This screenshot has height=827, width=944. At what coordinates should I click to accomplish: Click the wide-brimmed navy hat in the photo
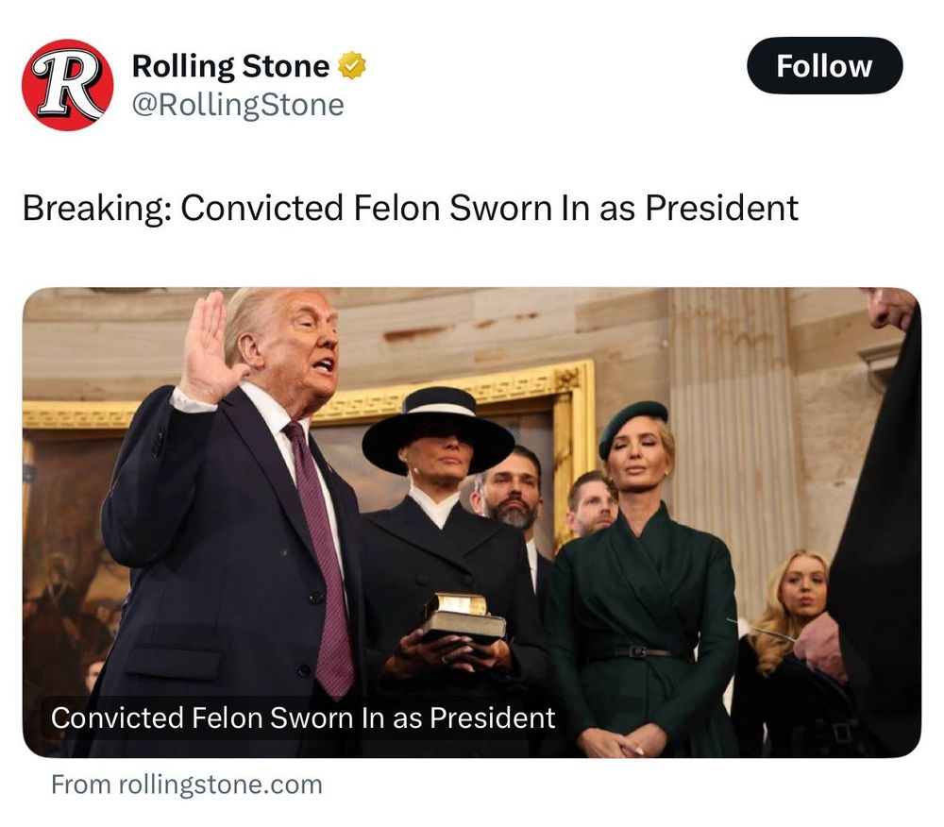click(x=438, y=429)
